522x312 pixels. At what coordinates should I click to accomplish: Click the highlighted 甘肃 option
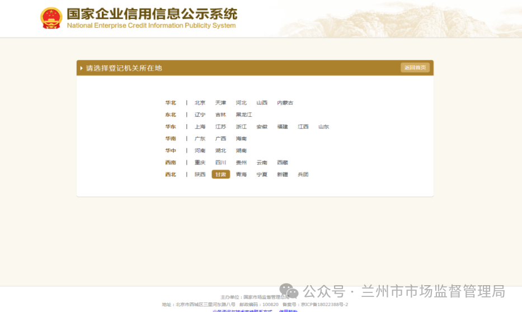click(220, 174)
